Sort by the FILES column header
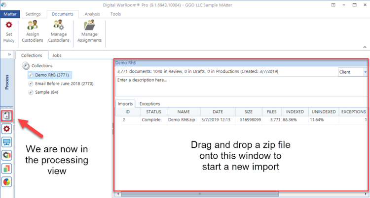370x198 pixels. pos(272,112)
